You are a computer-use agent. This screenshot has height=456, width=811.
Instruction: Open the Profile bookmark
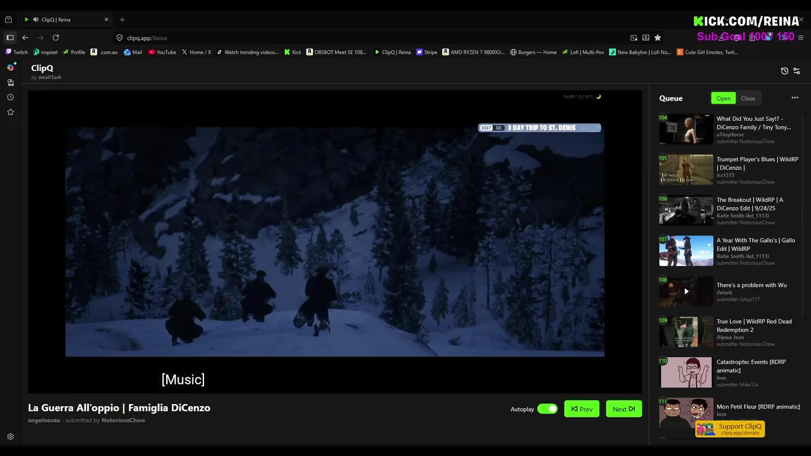(74, 52)
